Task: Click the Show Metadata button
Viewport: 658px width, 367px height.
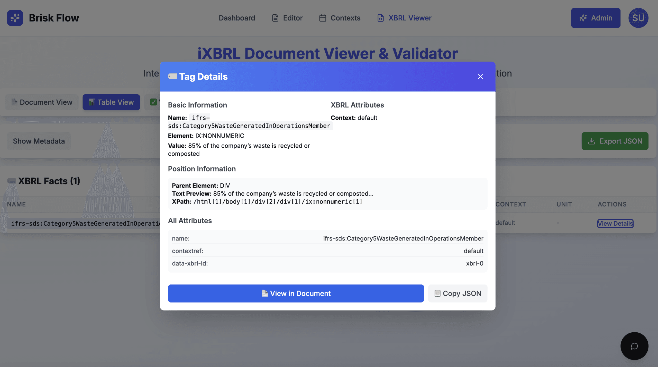Action: (x=39, y=141)
